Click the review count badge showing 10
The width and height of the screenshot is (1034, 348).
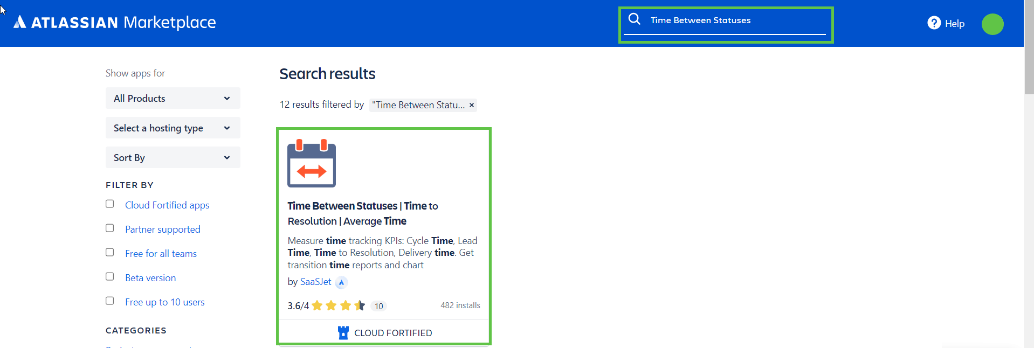379,307
